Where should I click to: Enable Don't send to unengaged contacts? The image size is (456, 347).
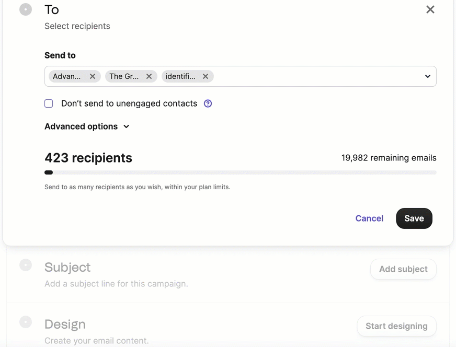point(49,103)
